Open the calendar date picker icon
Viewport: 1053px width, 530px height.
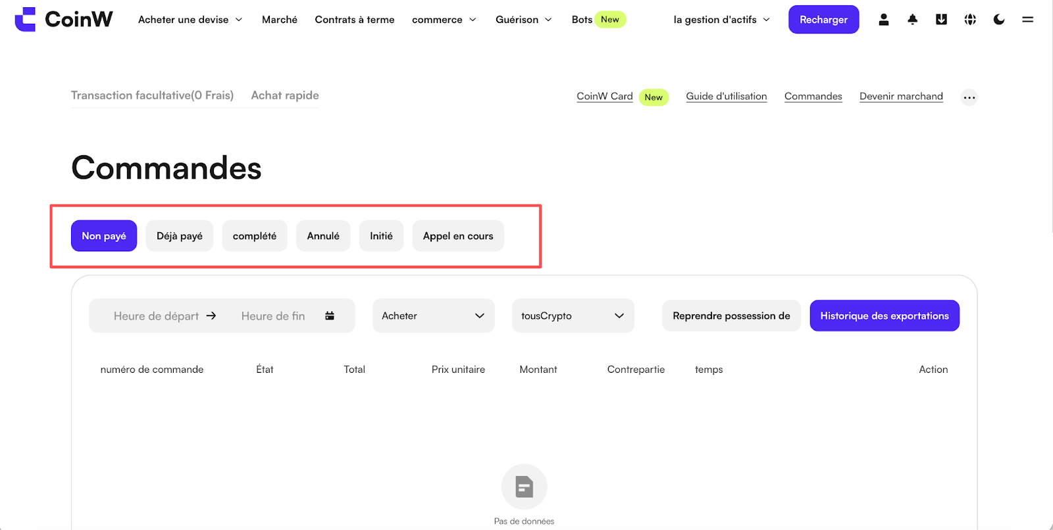(330, 316)
